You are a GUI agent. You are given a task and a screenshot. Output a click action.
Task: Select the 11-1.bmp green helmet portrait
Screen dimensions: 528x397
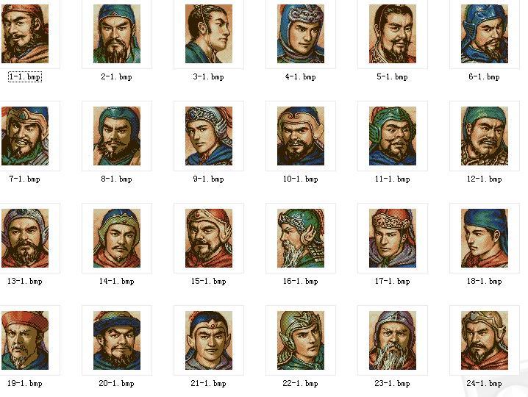tap(393, 136)
